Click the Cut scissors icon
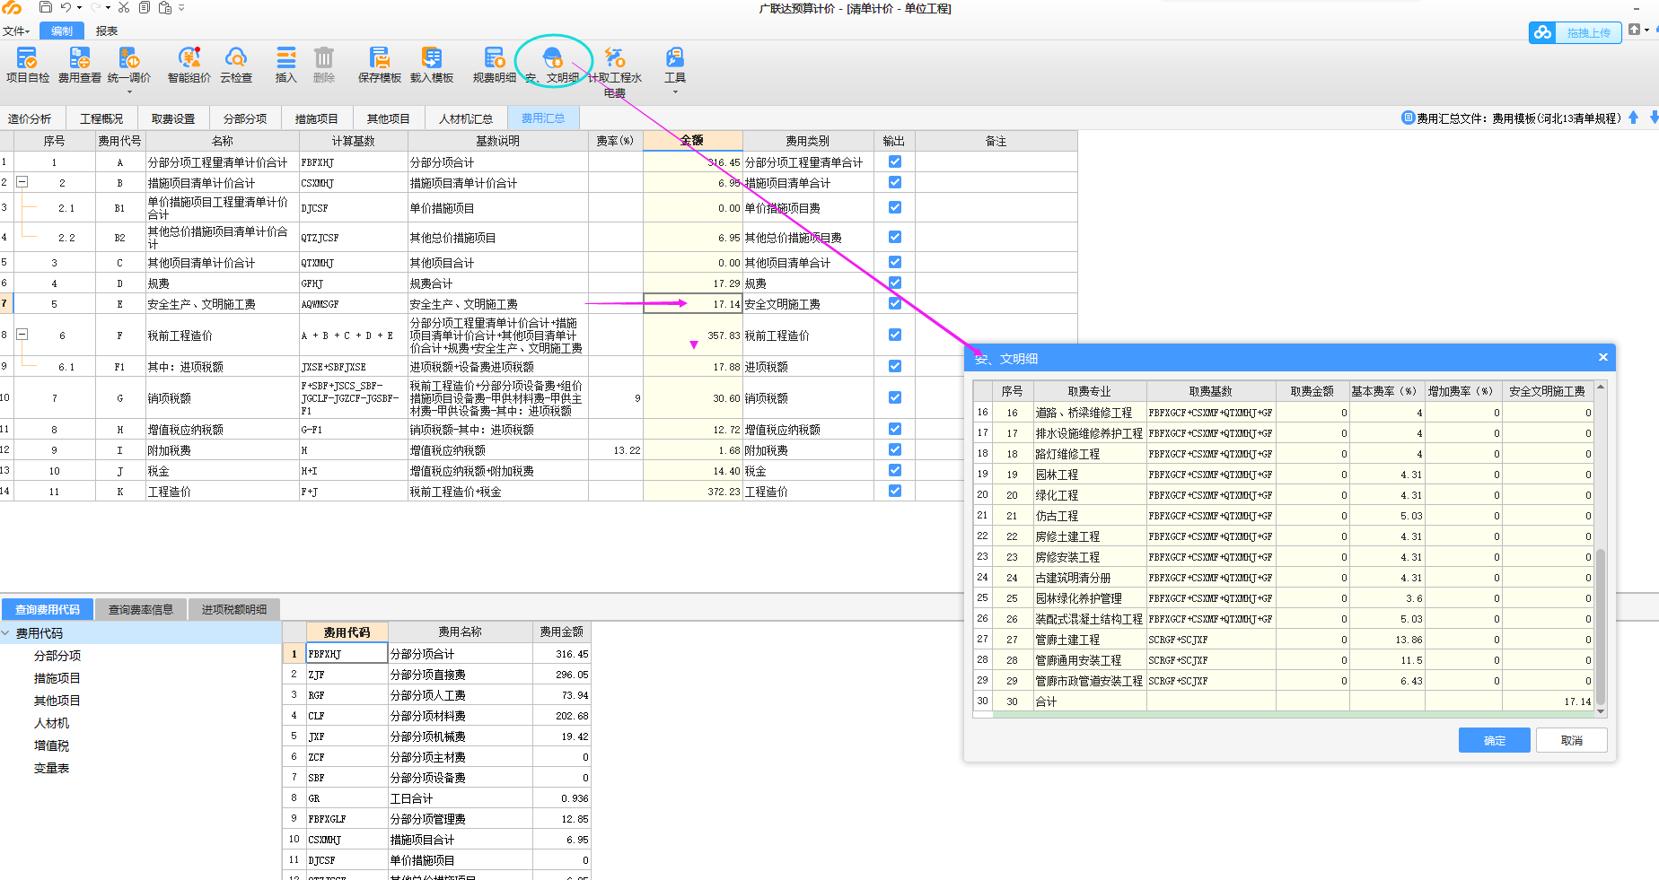Screen dimensions: 1659x880 124,7
